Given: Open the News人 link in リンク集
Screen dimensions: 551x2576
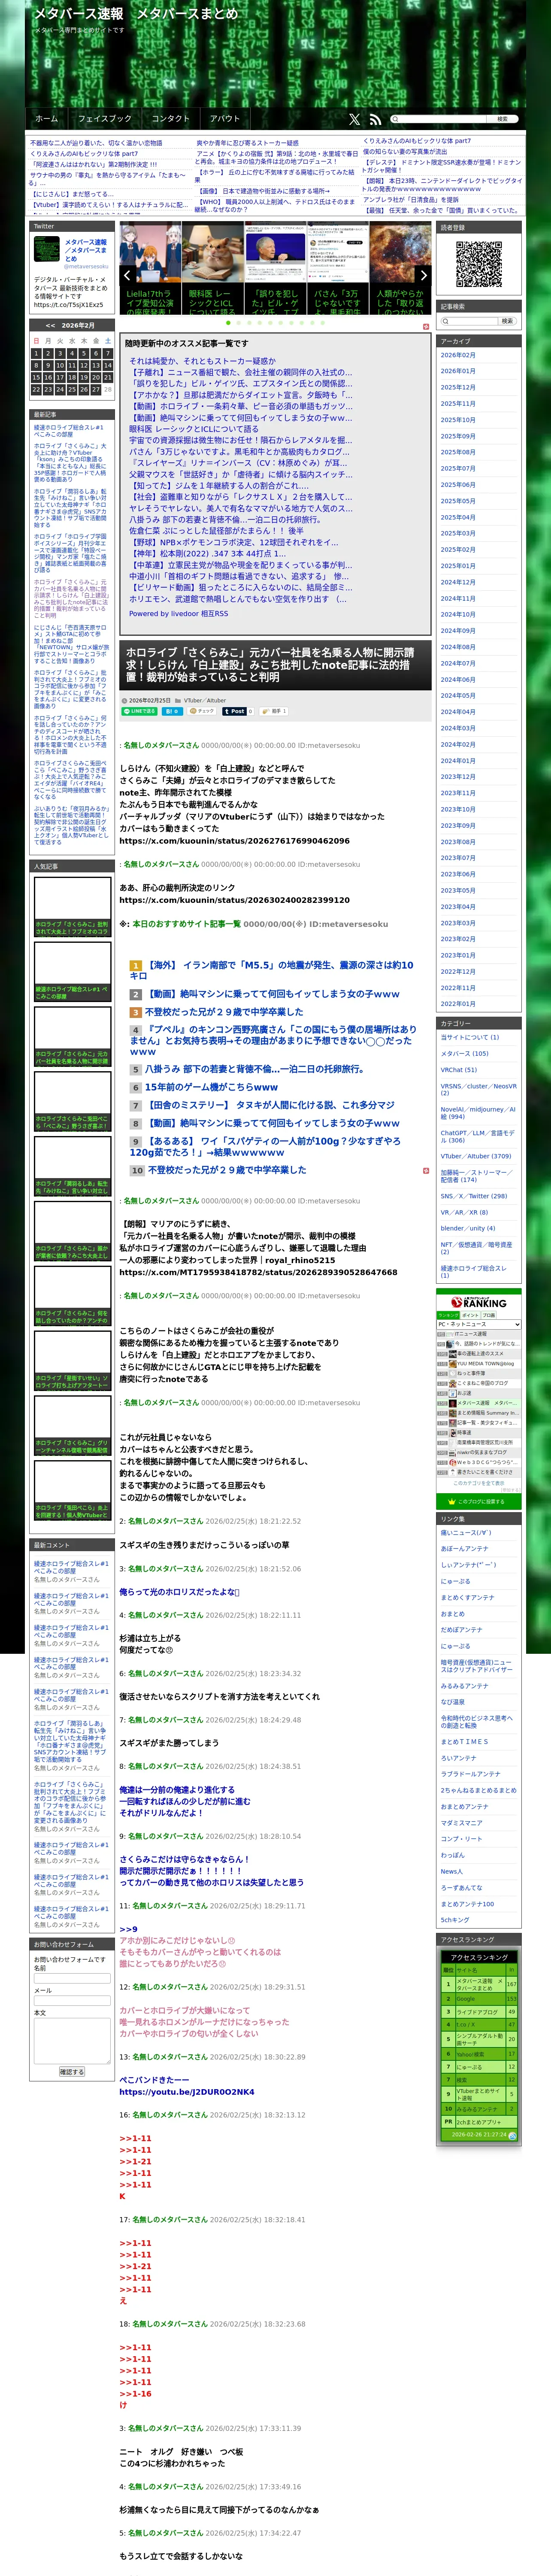Looking at the screenshot, I should click(x=452, y=1871).
